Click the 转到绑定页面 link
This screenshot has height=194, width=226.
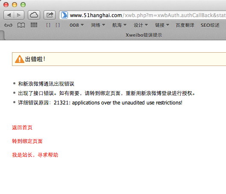tap(27, 141)
